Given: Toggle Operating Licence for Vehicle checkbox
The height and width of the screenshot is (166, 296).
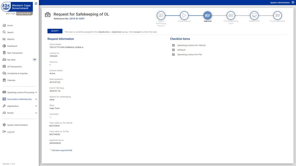Looking at the screenshot, I should 173,45.
